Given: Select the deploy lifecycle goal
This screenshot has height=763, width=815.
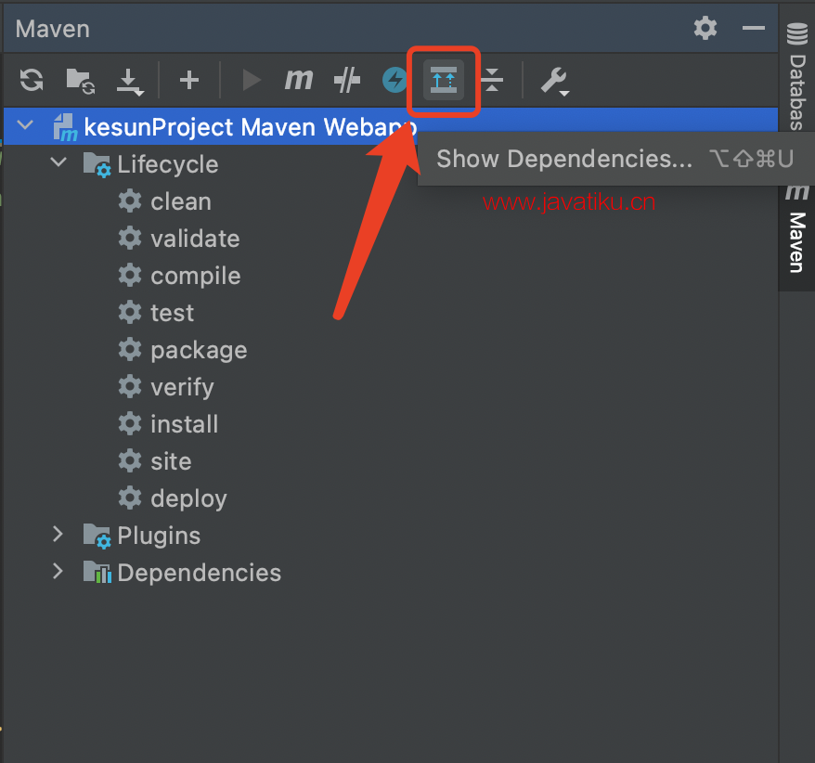Looking at the screenshot, I should click(x=188, y=498).
